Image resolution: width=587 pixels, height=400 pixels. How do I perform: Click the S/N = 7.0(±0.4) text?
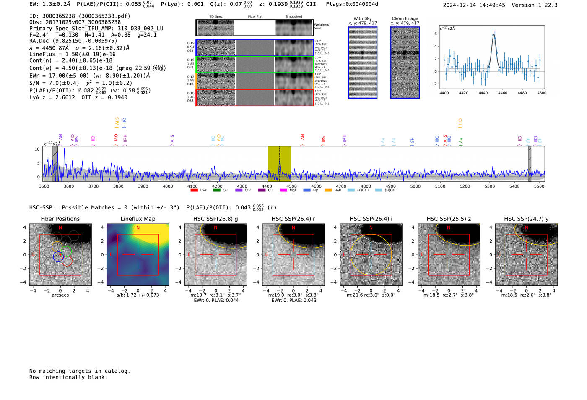[54, 83]
